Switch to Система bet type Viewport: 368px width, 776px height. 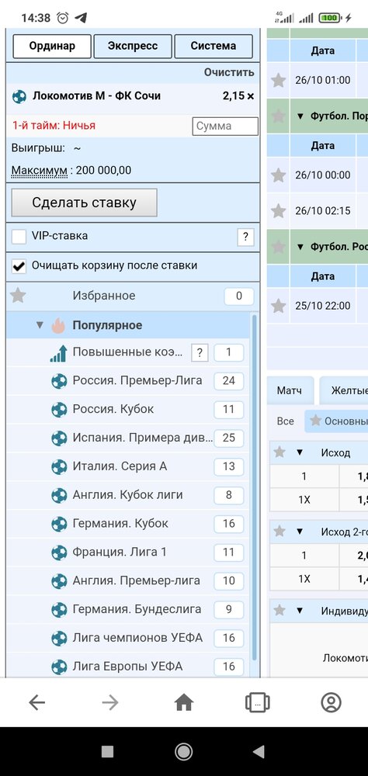(214, 47)
